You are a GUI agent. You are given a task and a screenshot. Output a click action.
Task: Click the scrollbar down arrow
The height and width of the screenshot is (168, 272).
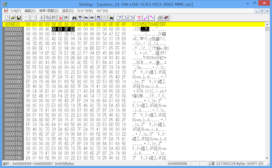267,158
